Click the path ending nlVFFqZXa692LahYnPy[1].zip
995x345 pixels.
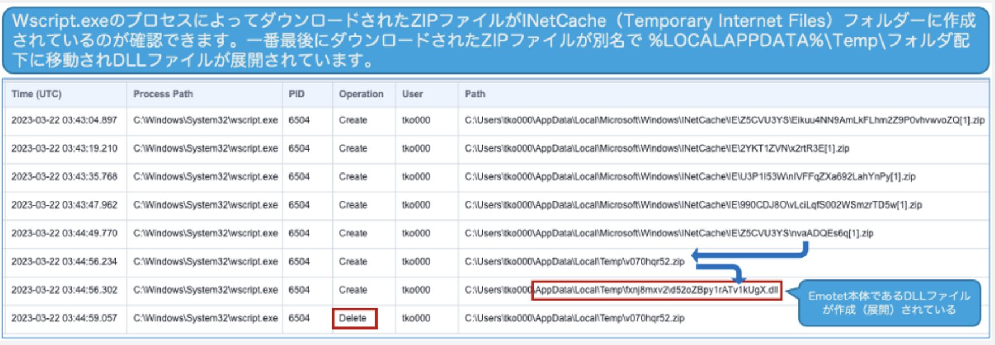click(690, 176)
